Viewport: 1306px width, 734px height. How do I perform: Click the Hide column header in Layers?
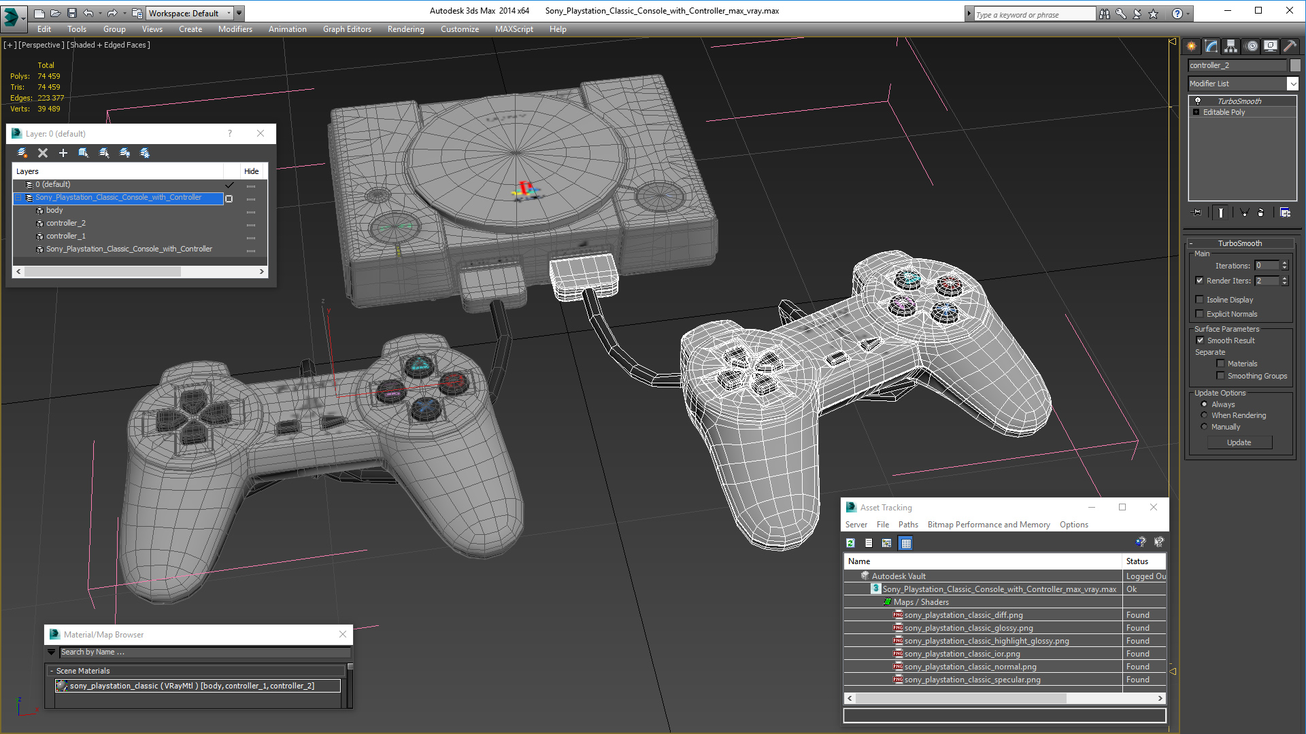pyautogui.click(x=251, y=171)
